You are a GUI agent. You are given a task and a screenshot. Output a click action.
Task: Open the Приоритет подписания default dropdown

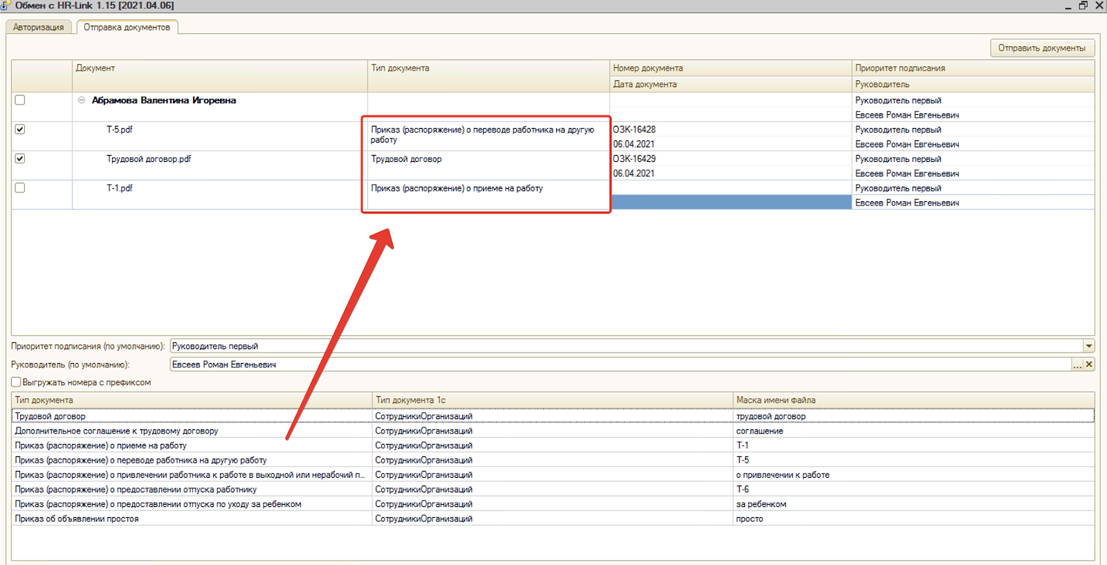click(1089, 346)
